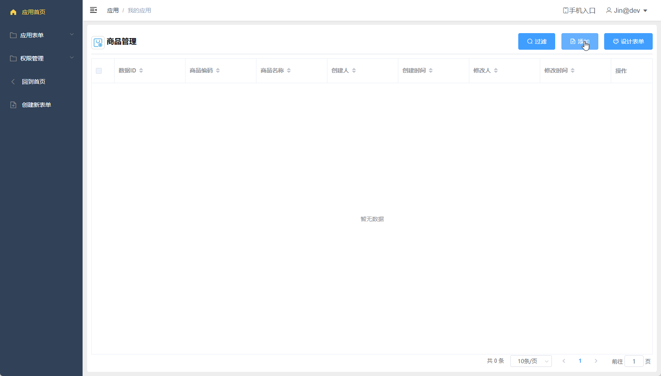Click the sidebar collapse hamburger icon
This screenshot has width=661, height=376.
click(93, 10)
